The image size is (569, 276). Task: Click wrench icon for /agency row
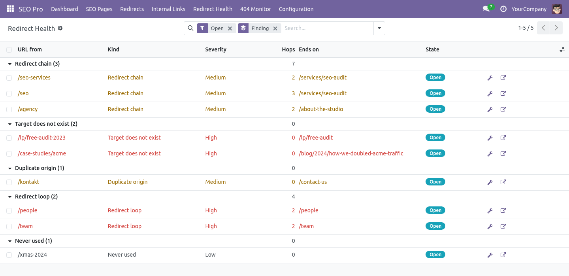[x=490, y=110]
